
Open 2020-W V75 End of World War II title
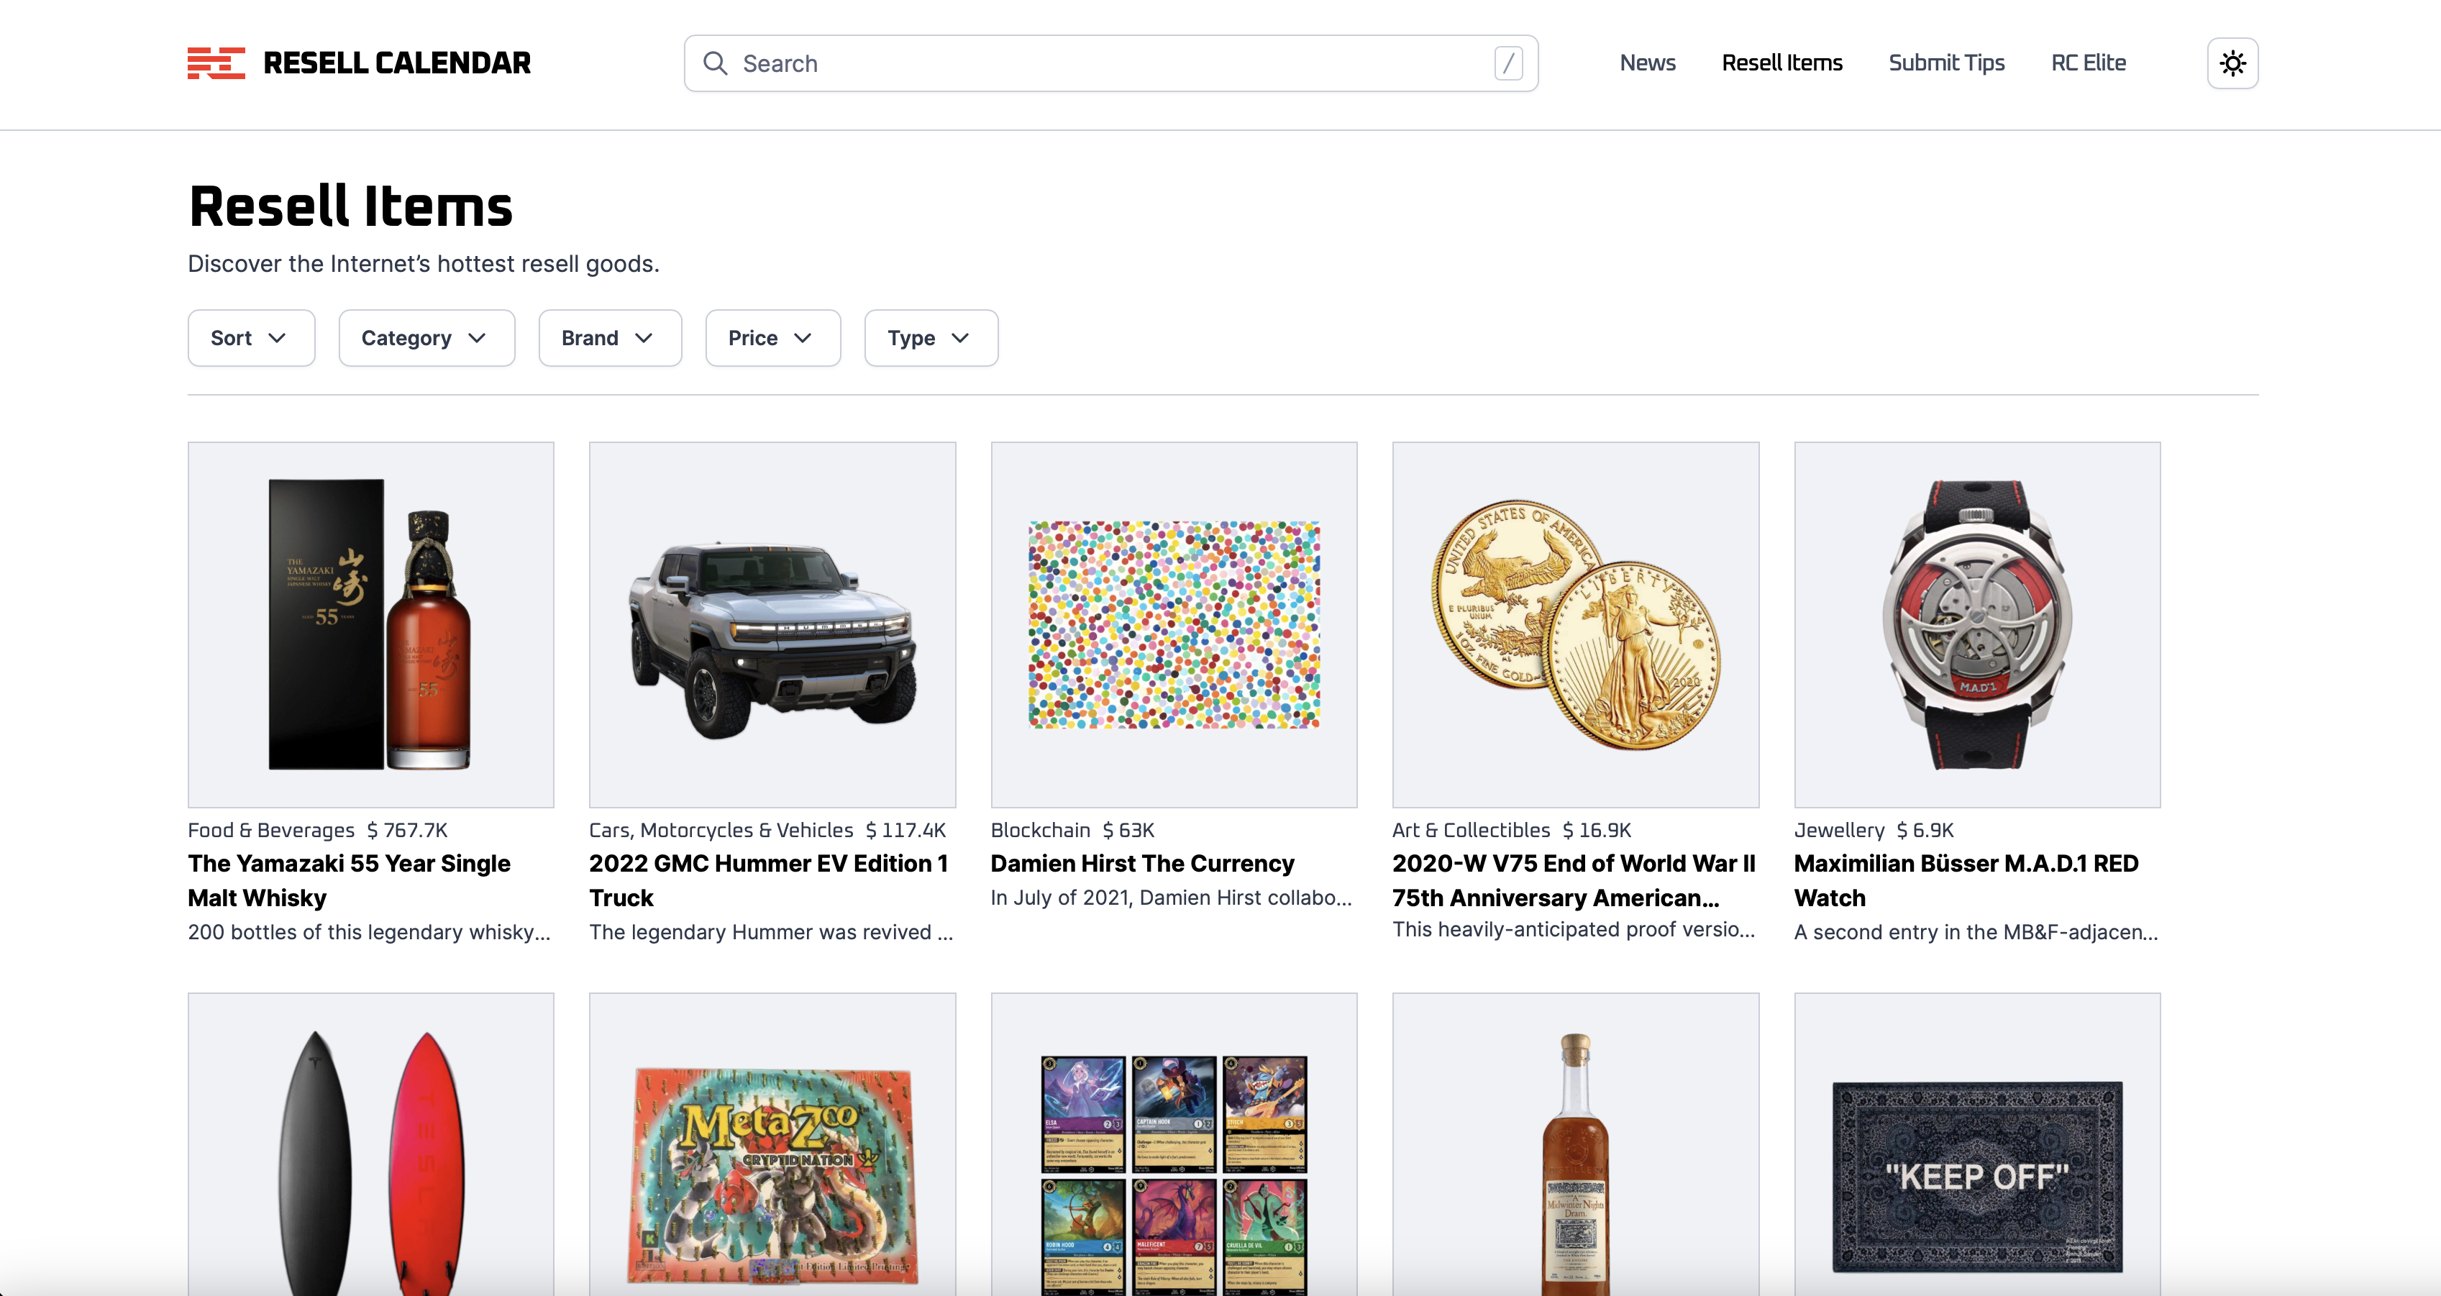[1573, 881]
